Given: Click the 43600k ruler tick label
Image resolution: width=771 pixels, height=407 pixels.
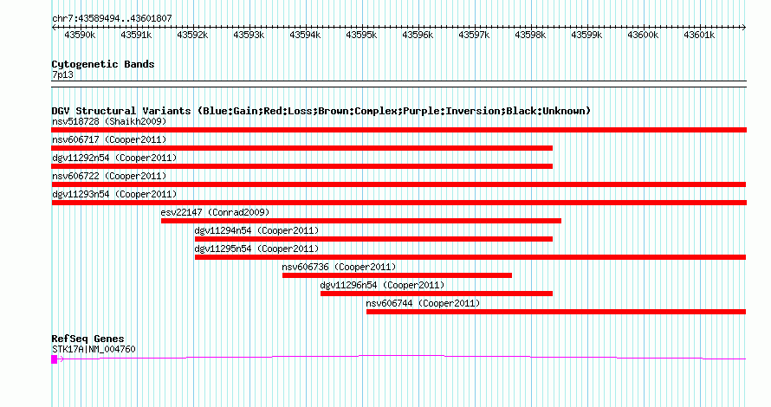Looking at the screenshot, I should [x=643, y=36].
